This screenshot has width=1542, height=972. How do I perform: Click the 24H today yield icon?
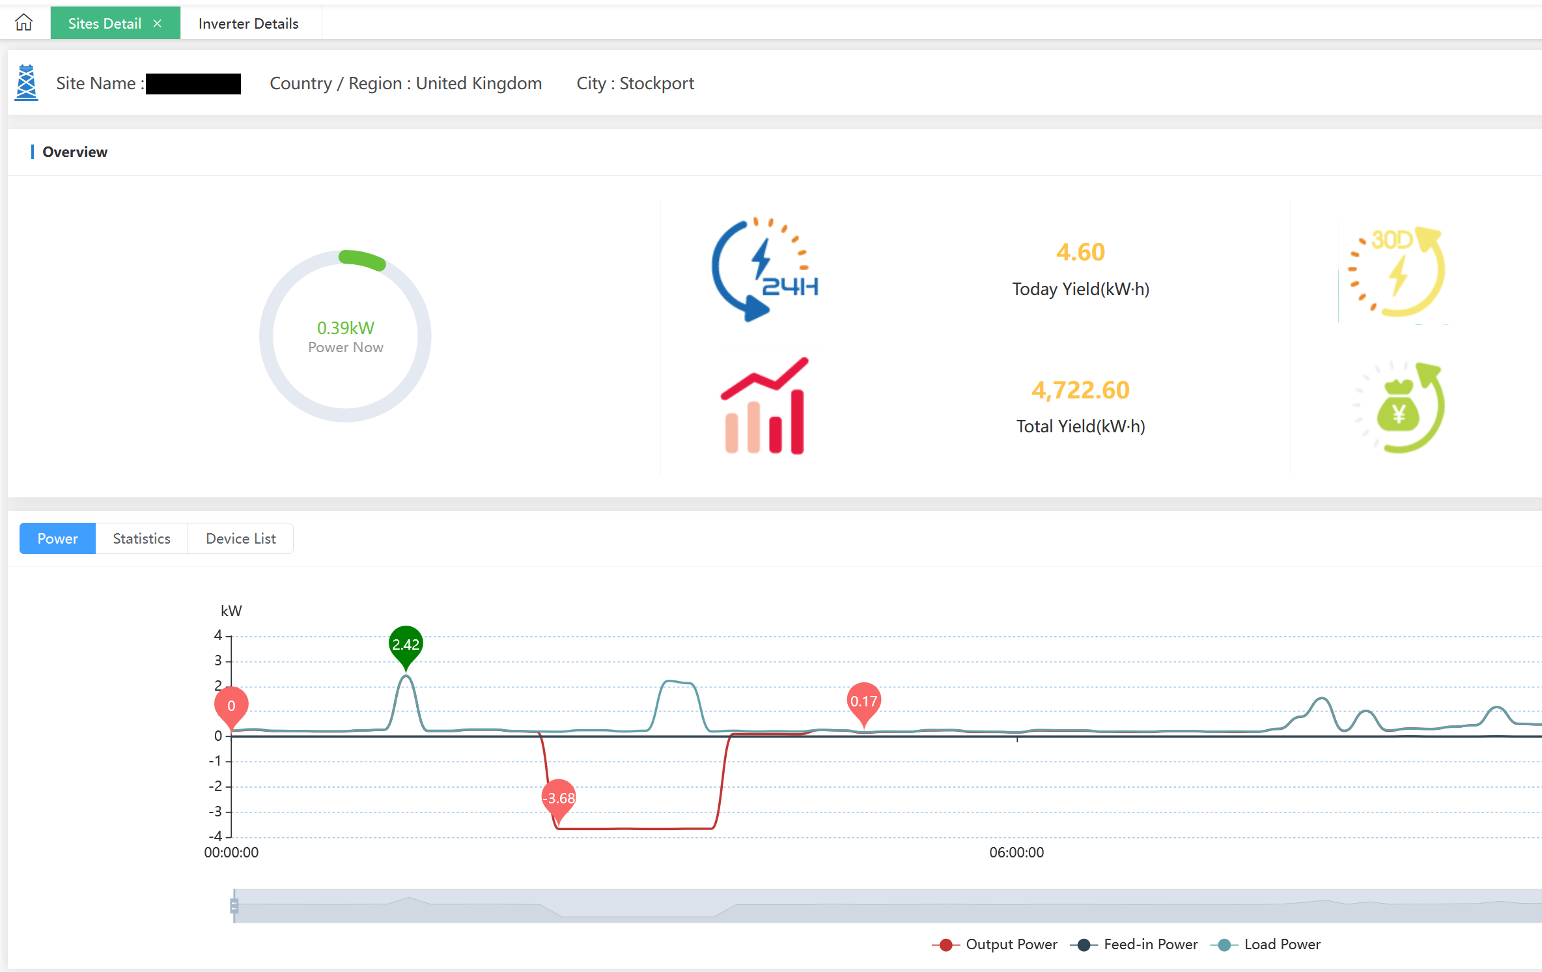(764, 270)
